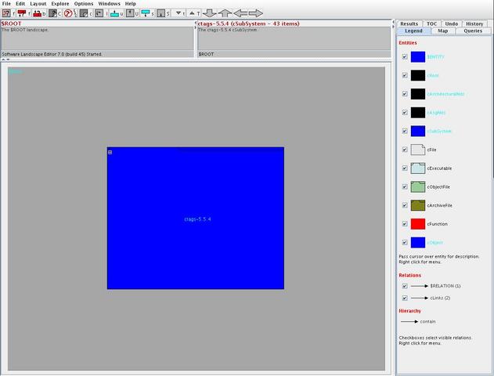Select the blue ctags-5.5.4 subsystem box
The height and width of the screenshot is (376, 494).
click(x=196, y=218)
